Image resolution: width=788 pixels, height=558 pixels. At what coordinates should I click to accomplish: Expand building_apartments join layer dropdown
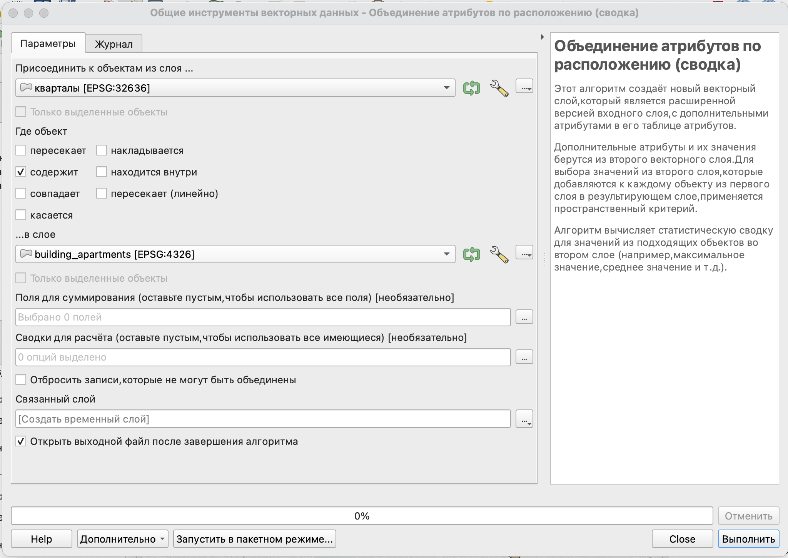point(446,254)
